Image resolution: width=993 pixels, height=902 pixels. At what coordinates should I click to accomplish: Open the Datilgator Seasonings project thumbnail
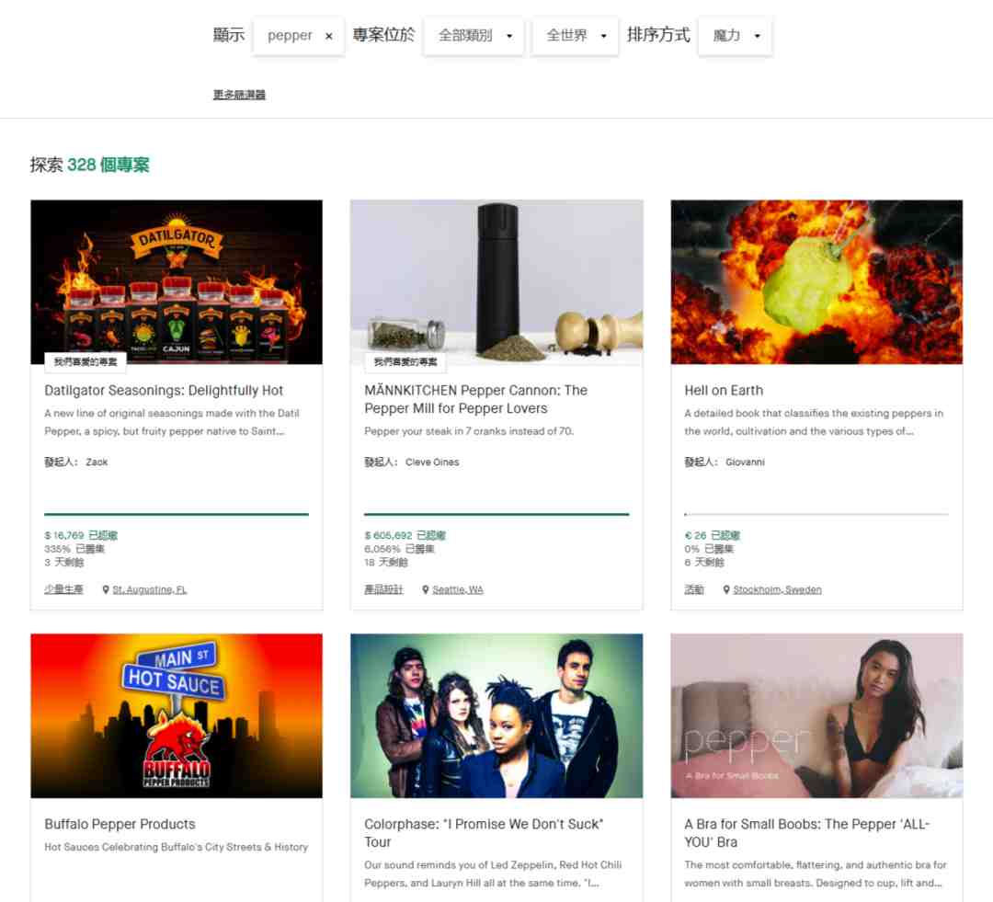[x=177, y=281]
